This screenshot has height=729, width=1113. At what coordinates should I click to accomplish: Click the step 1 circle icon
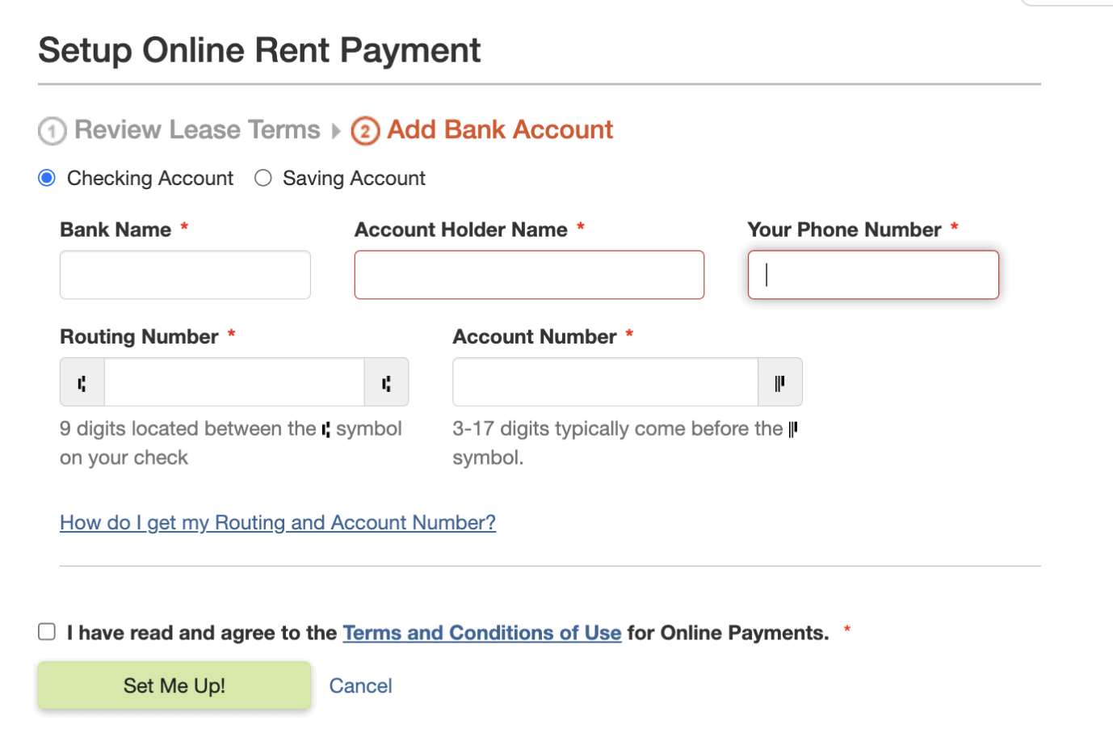click(52, 131)
